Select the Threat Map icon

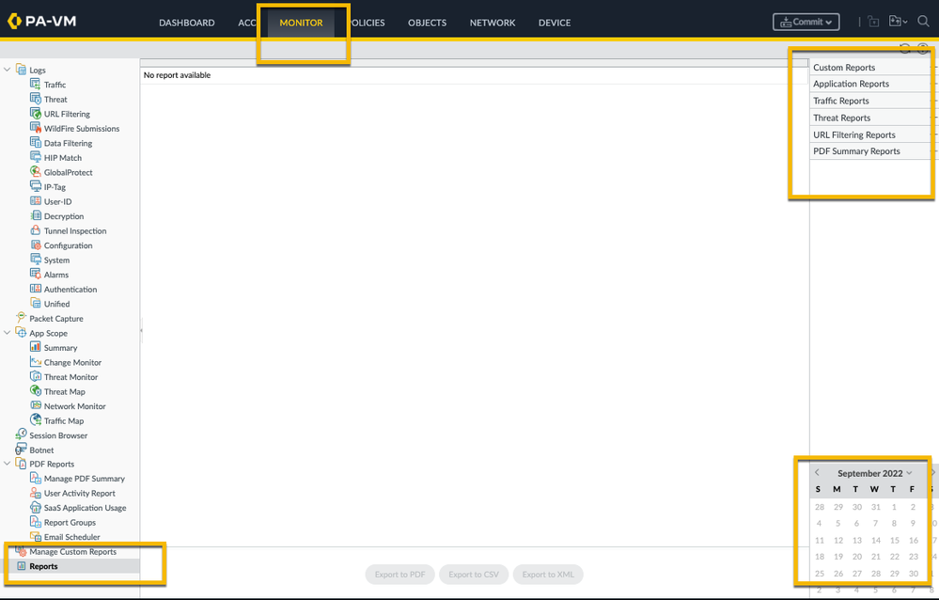pyautogui.click(x=36, y=391)
